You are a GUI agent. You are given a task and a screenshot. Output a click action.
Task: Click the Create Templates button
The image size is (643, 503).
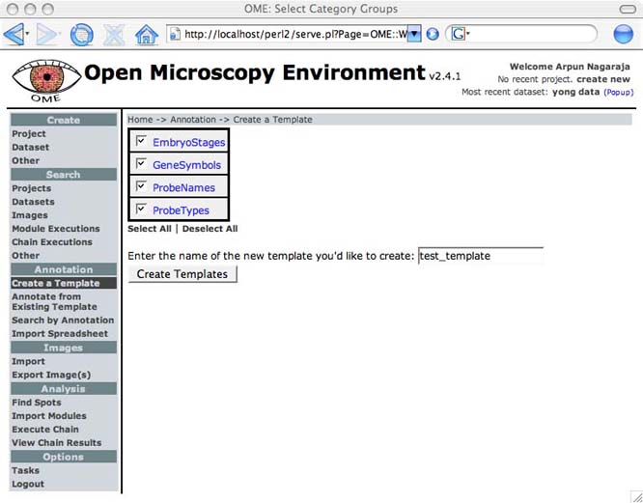click(182, 274)
